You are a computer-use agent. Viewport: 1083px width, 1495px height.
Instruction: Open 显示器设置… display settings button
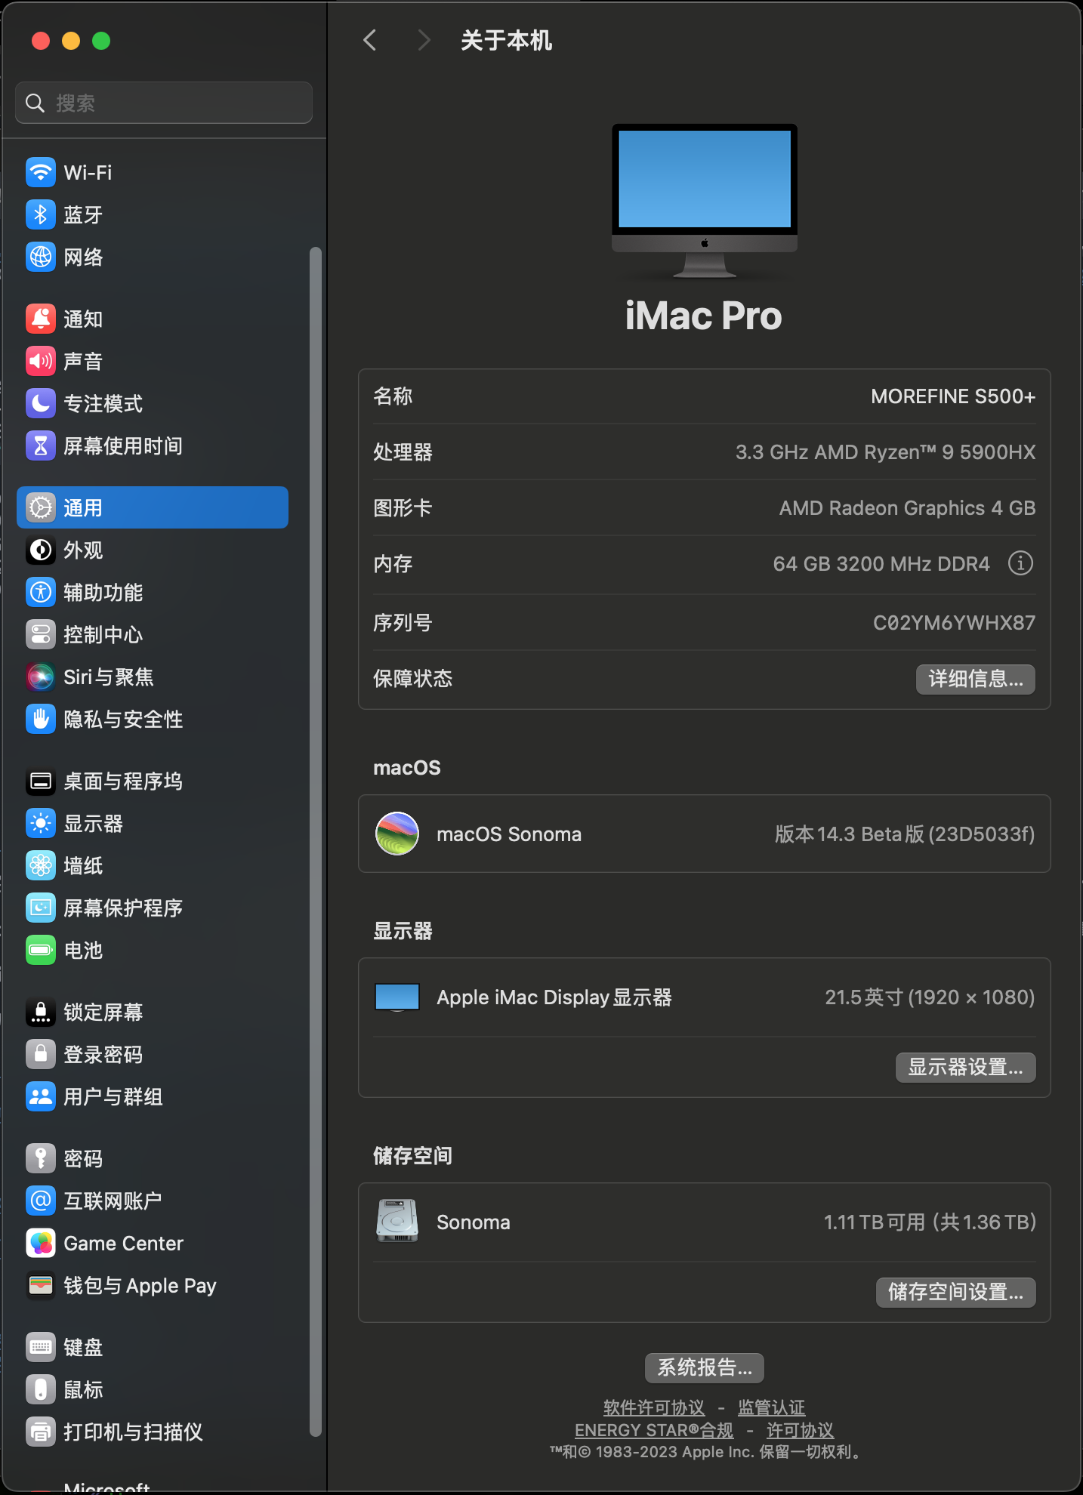point(965,1067)
